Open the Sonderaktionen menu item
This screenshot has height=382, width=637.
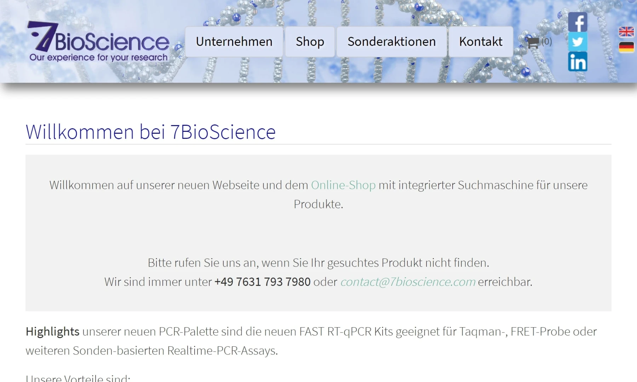(391, 42)
